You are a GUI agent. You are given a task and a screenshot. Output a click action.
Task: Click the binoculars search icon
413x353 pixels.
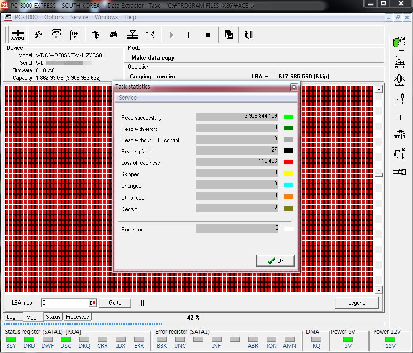click(x=114, y=34)
